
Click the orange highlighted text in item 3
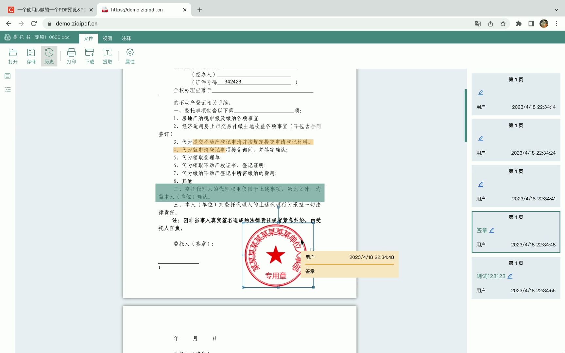(x=253, y=142)
